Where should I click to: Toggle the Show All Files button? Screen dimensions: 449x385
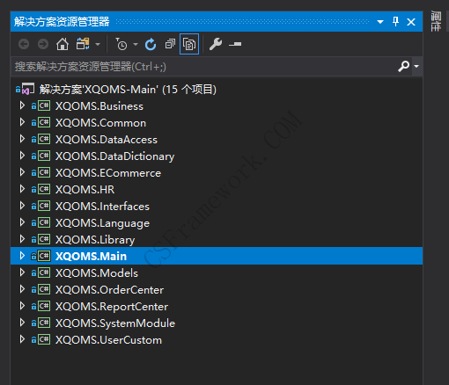click(x=189, y=44)
